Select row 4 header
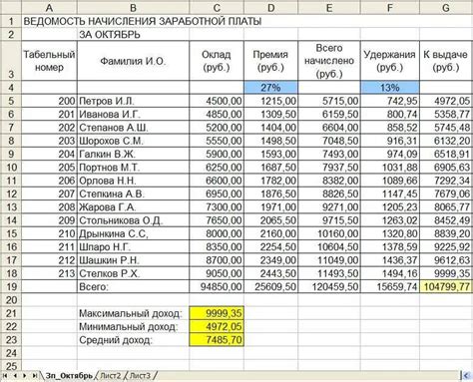 pos(11,88)
